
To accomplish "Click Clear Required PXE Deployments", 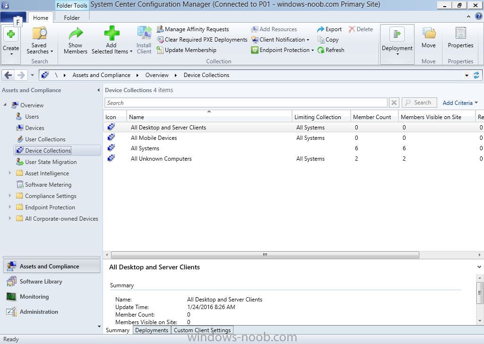I will 202,40.
